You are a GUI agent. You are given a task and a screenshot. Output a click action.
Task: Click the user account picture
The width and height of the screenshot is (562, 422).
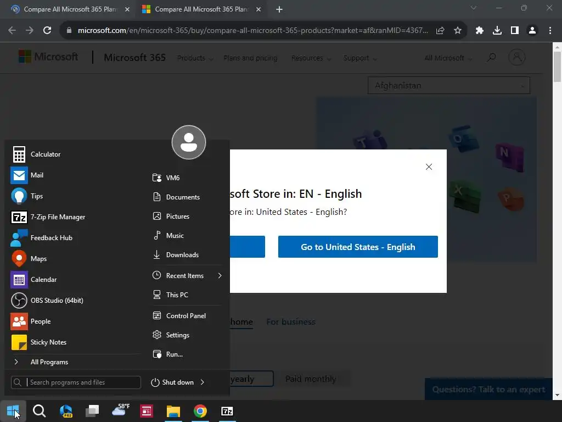click(x=189, y=142)
